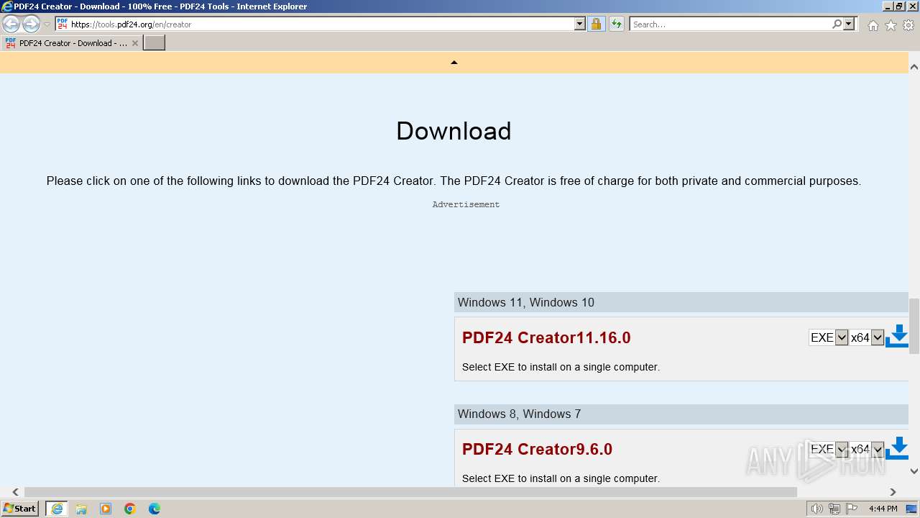The height and width of the screenshot is (518, 920).
Task: Click the horizontal scrollbar right arrow
Action: (893, 492)
